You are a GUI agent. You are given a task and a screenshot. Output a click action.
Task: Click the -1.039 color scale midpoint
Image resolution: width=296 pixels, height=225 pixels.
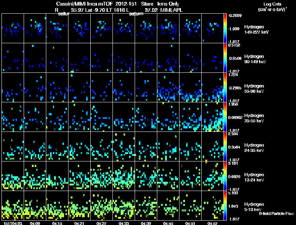(234, 29)
